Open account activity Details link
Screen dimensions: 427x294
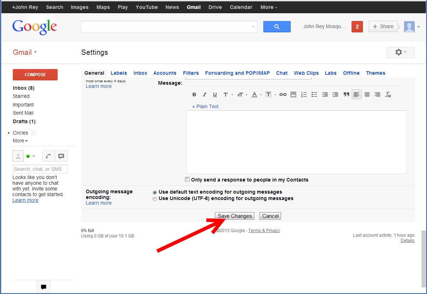click(x=407, y=241)
